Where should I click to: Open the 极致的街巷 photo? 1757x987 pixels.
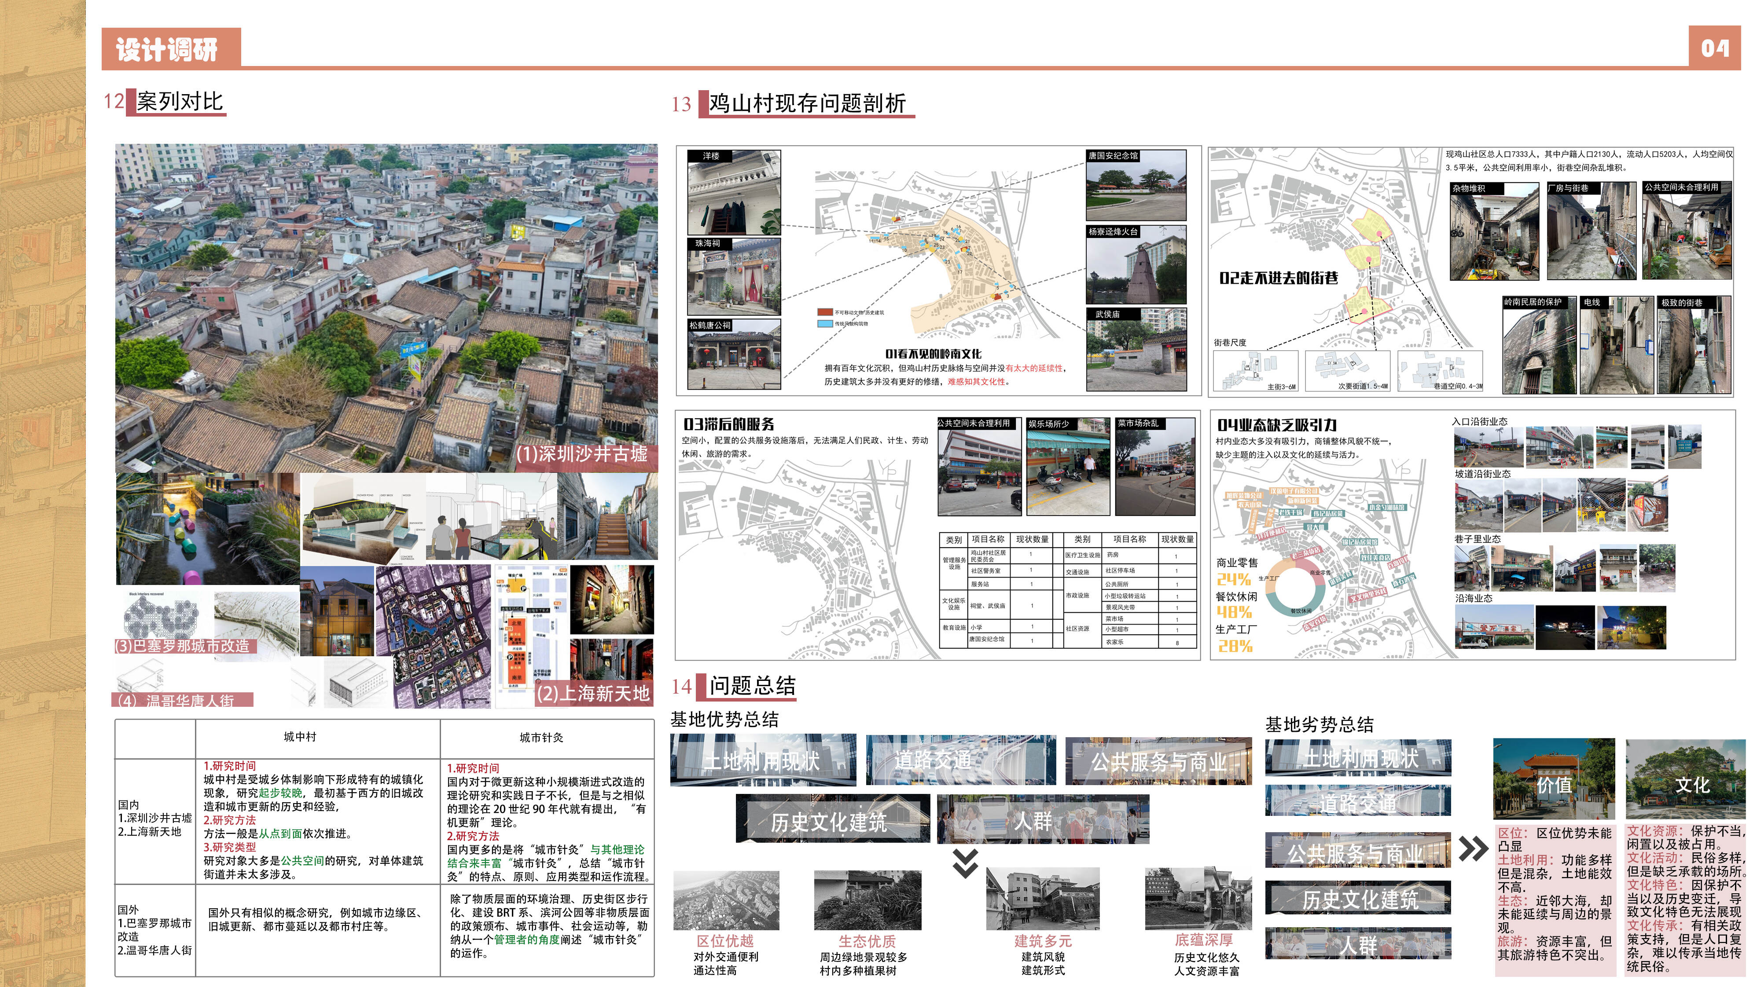1695,345
